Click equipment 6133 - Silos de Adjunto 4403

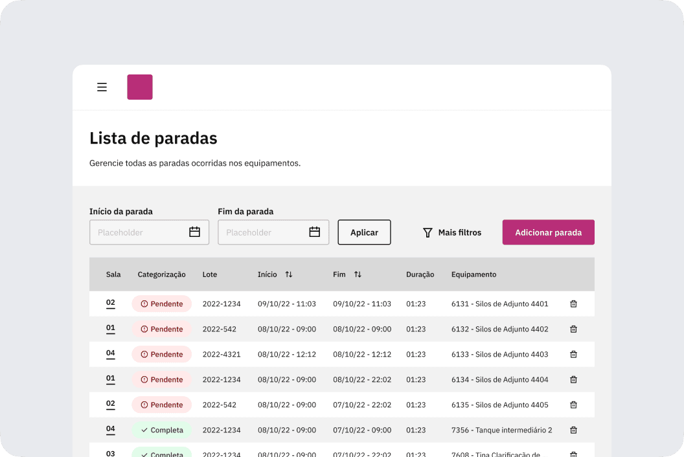click(500, 355)
